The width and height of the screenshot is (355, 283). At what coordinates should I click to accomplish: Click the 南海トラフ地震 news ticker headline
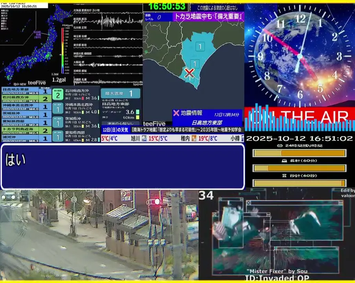pyautogui.click(x=188, y=130)
